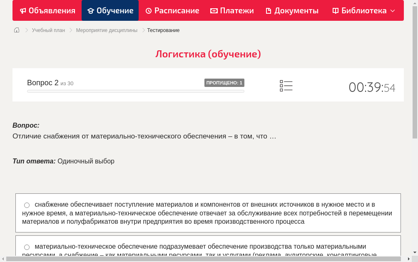Click the Тестирование breadcrumb entry
418x262 pixels.
pos(162,30)
